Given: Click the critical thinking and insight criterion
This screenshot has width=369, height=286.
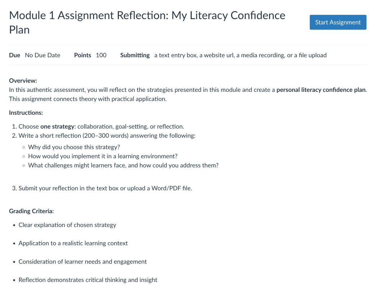Looking at the screenshot, I should pyautogui.click(x=88, y=280).
